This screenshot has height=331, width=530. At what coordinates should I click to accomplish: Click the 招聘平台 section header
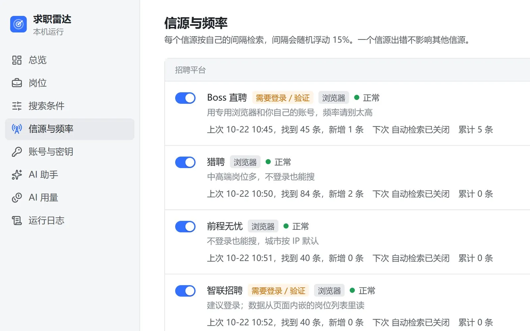tap(190, 70)
